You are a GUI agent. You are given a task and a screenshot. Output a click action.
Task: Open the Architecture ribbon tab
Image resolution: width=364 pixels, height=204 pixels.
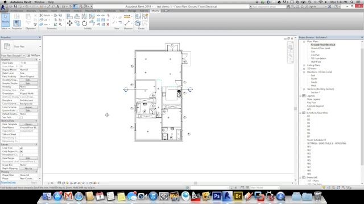pyautogui.click(x=16, y=11)
